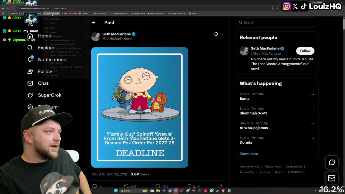The image size is (345, 194).
Task: Open Brave browser from the taskbar
Action: pos(223,191)
